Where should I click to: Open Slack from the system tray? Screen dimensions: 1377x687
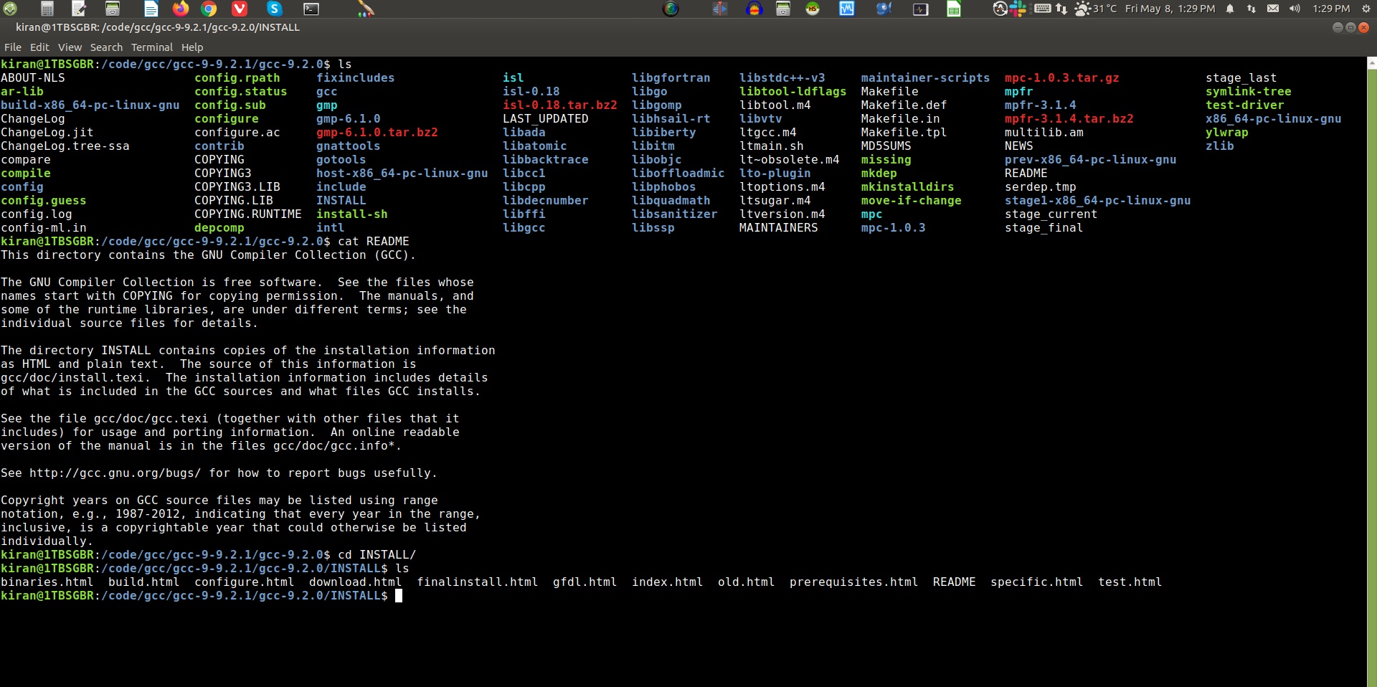coord(1018,9)
